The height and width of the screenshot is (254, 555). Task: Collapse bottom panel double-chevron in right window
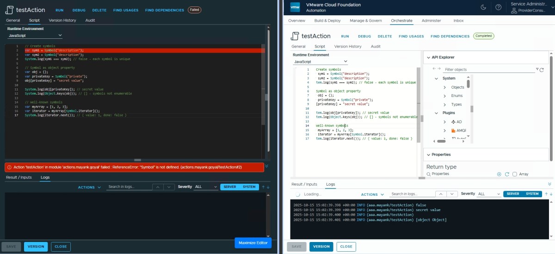549,184
